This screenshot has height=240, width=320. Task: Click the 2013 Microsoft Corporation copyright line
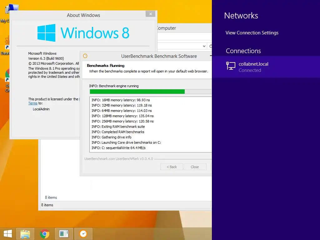click(53, 63)
